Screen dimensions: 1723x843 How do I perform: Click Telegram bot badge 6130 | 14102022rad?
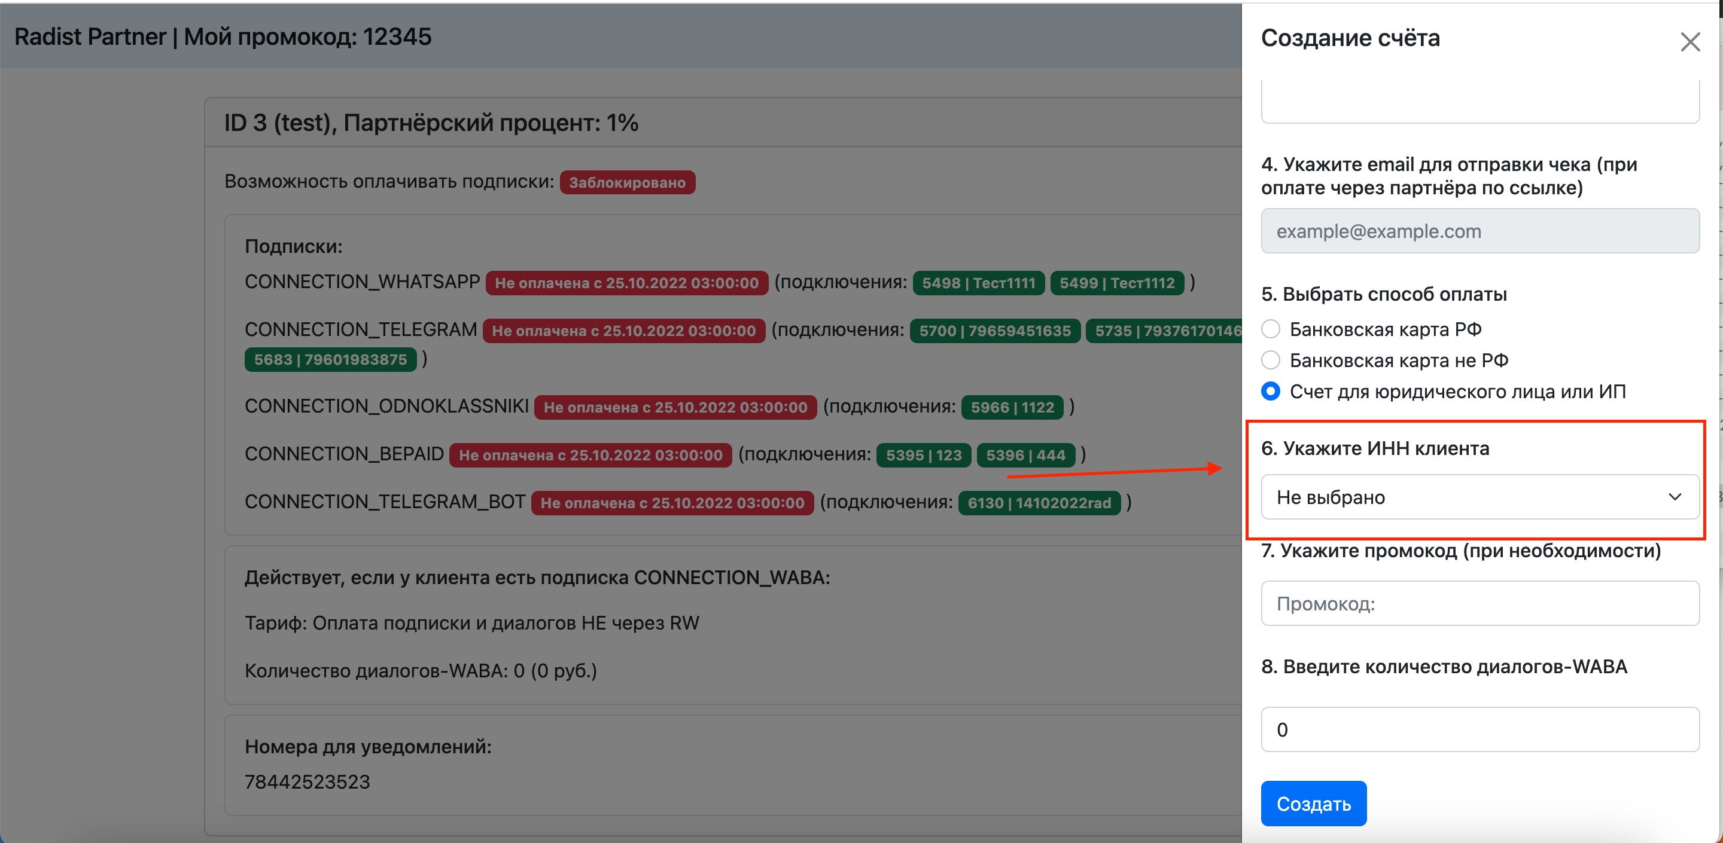point(1039,503)
